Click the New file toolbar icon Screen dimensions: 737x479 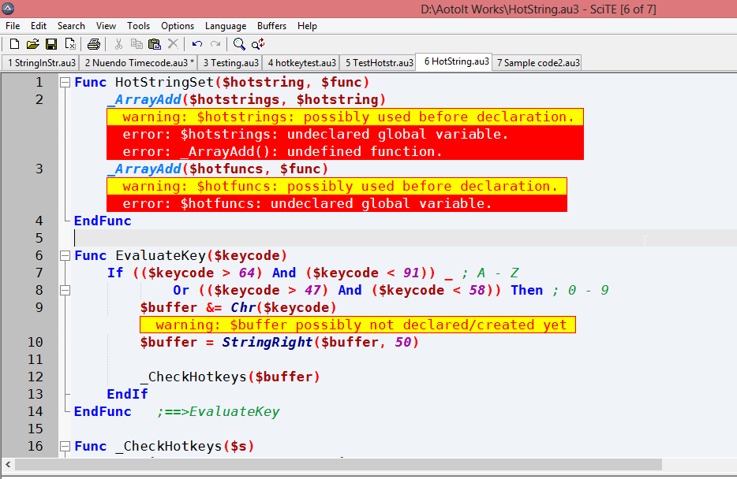pyautogui.click(x=14, y=44)
